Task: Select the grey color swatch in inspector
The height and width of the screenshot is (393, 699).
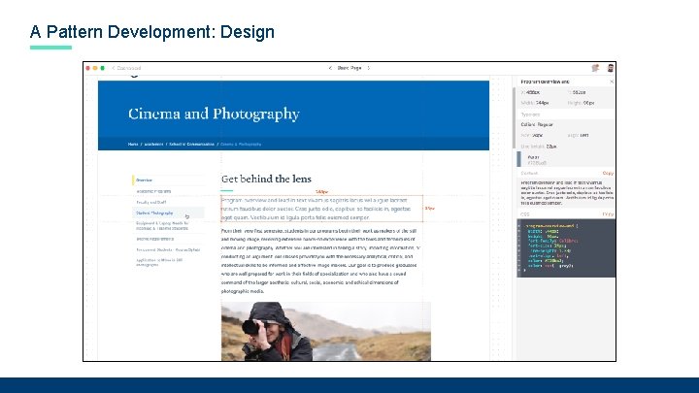Action: point(518,159)
